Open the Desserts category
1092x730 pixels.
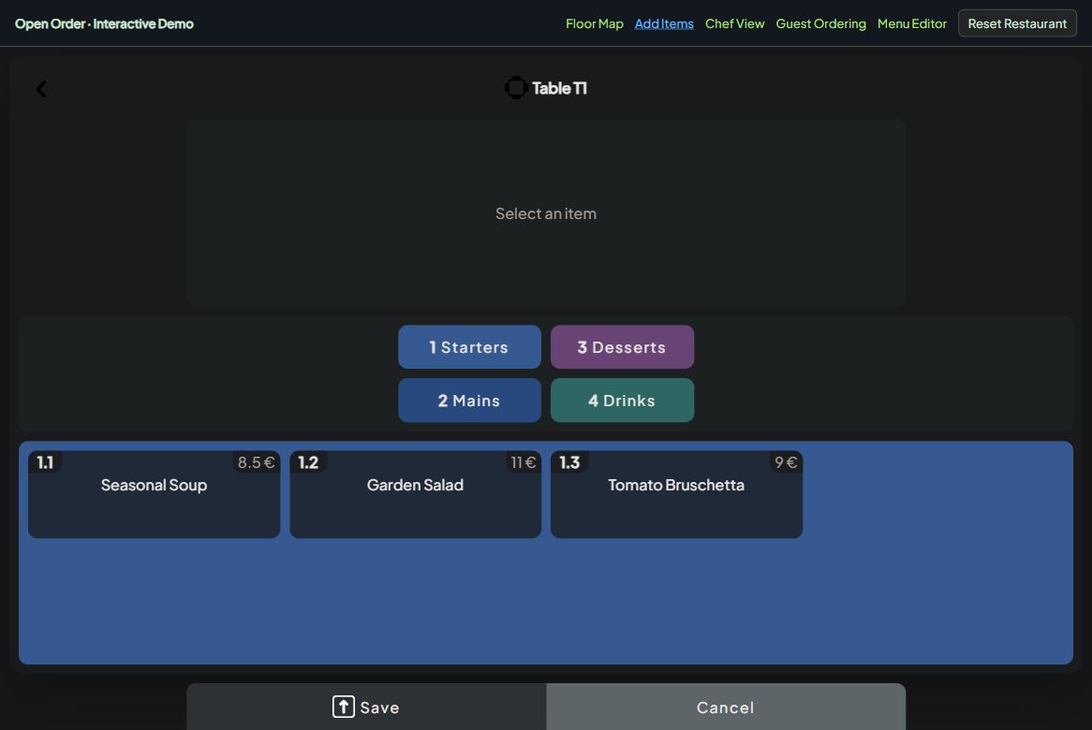click(622, 346)
